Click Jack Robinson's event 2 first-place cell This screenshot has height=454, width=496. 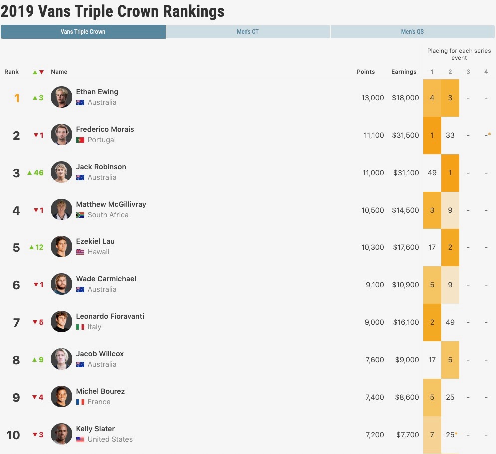(x=450, y=173)
